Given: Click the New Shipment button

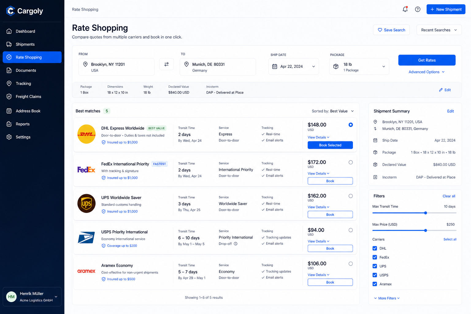Looking at the screenshot, I should (446, 9).
